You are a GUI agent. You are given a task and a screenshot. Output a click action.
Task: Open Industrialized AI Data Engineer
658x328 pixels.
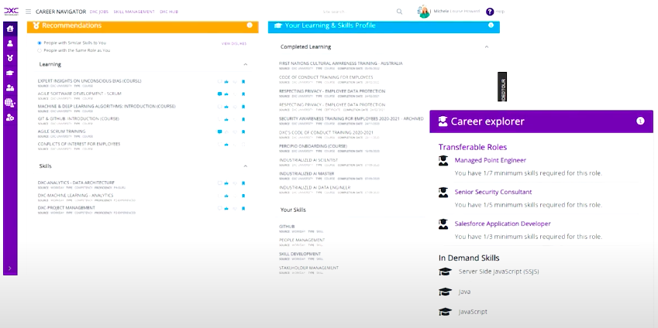[x=315, y=188]
